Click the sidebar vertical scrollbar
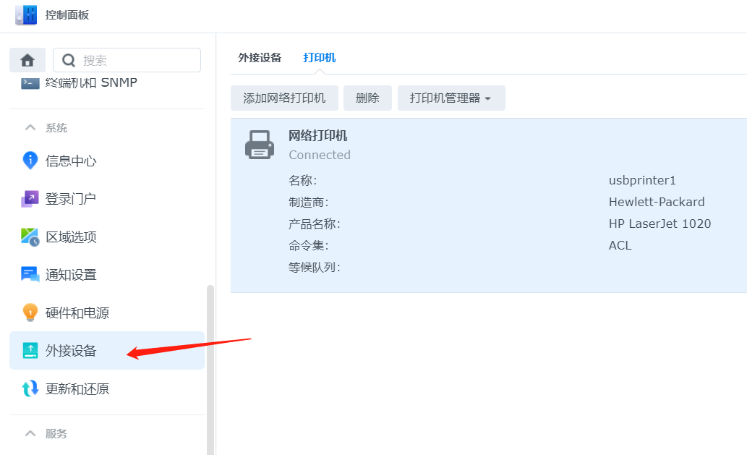This screenshot has width=747, height=455. (x=210, y=362)
